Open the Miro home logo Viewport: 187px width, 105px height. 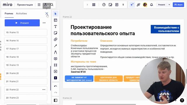click(x=8, y=5)
